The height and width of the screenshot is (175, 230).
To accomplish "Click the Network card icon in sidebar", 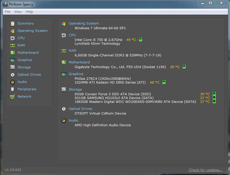I will coord(13,96).
